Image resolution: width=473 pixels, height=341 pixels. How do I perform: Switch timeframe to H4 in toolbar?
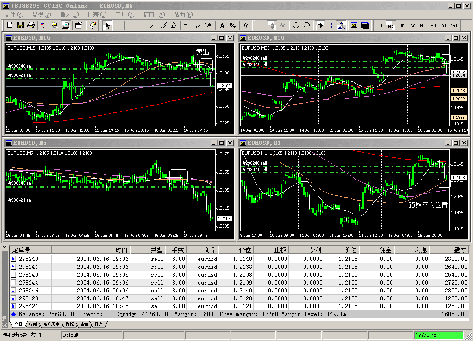(433, 25)
